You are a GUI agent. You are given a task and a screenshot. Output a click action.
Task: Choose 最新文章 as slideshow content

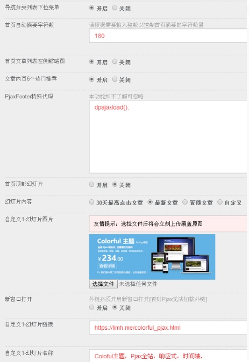[150, 202]
